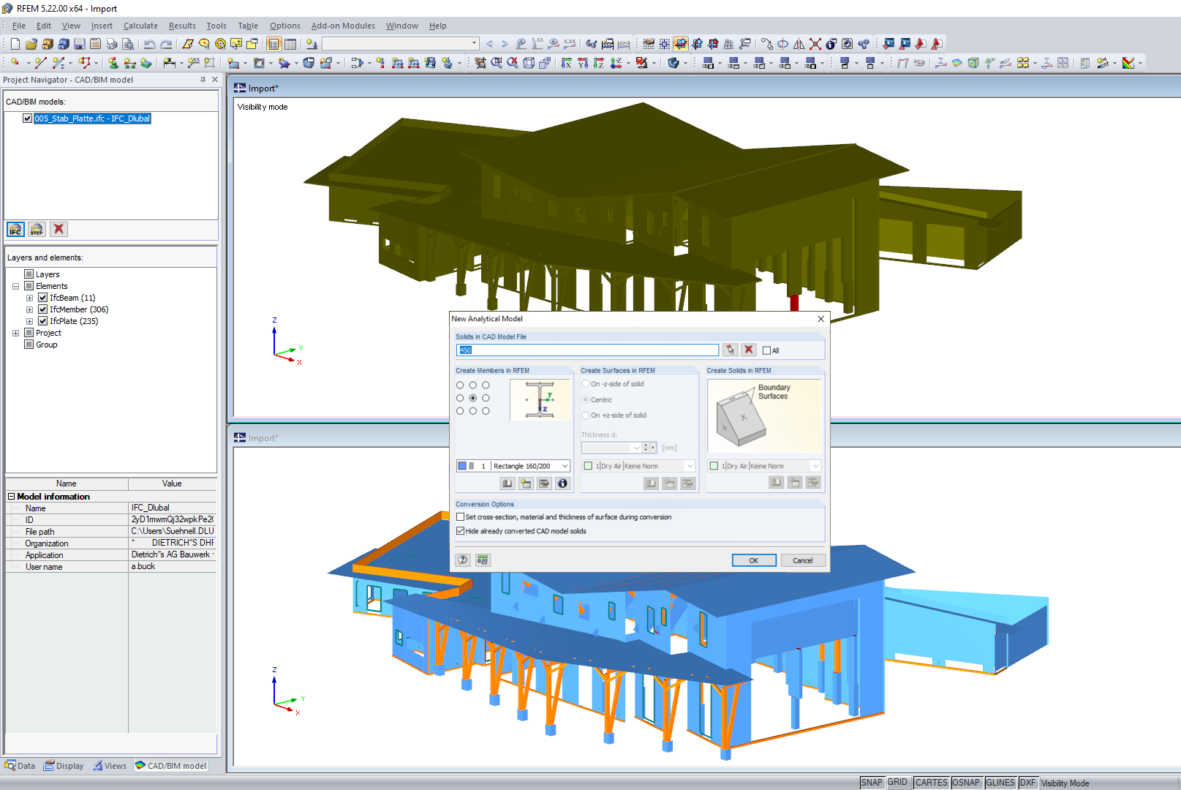Image resolution: width=1181 pixels, height=790 pixels.
Task: Select the bottom-right member alignment radio button
Action: click(x=486, y=411)
